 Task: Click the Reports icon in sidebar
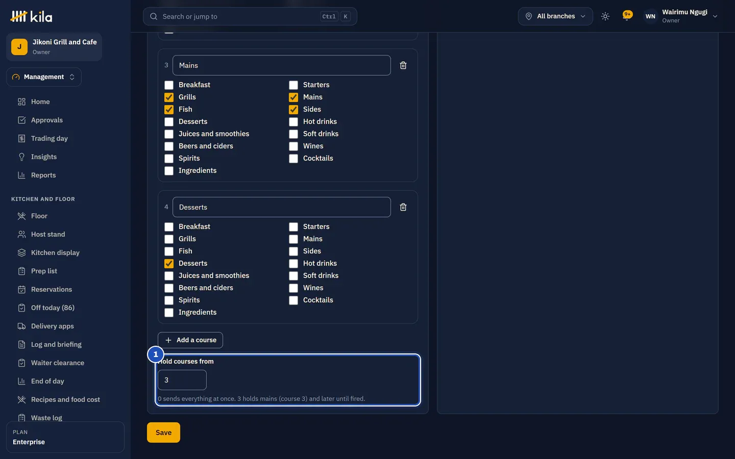(21, 175)
